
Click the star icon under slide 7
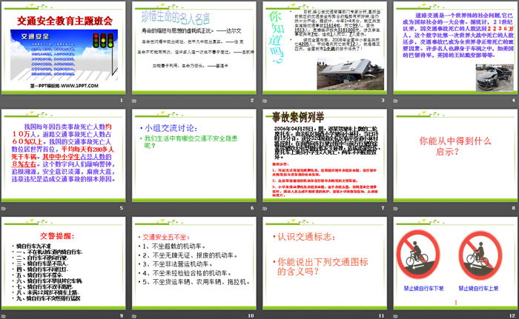point(265,206)
